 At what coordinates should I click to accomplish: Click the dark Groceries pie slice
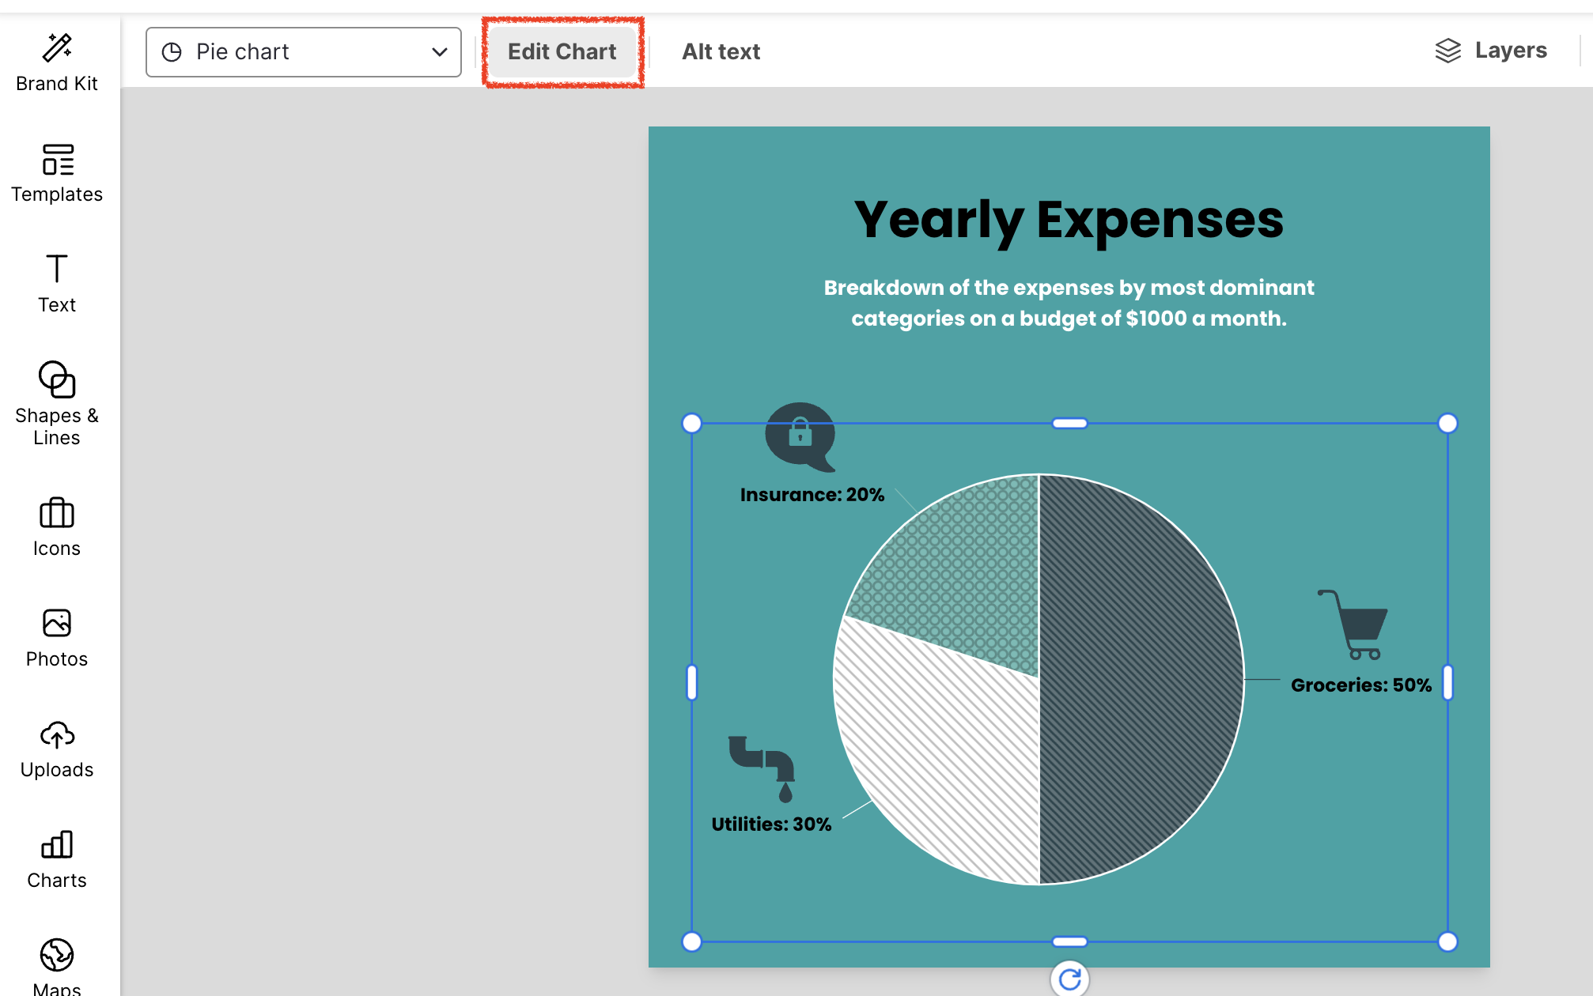click(x=1139, y=680)
